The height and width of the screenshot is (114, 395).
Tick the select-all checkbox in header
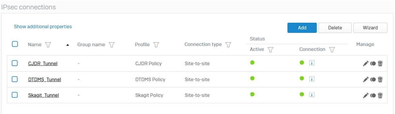point(15,44)
